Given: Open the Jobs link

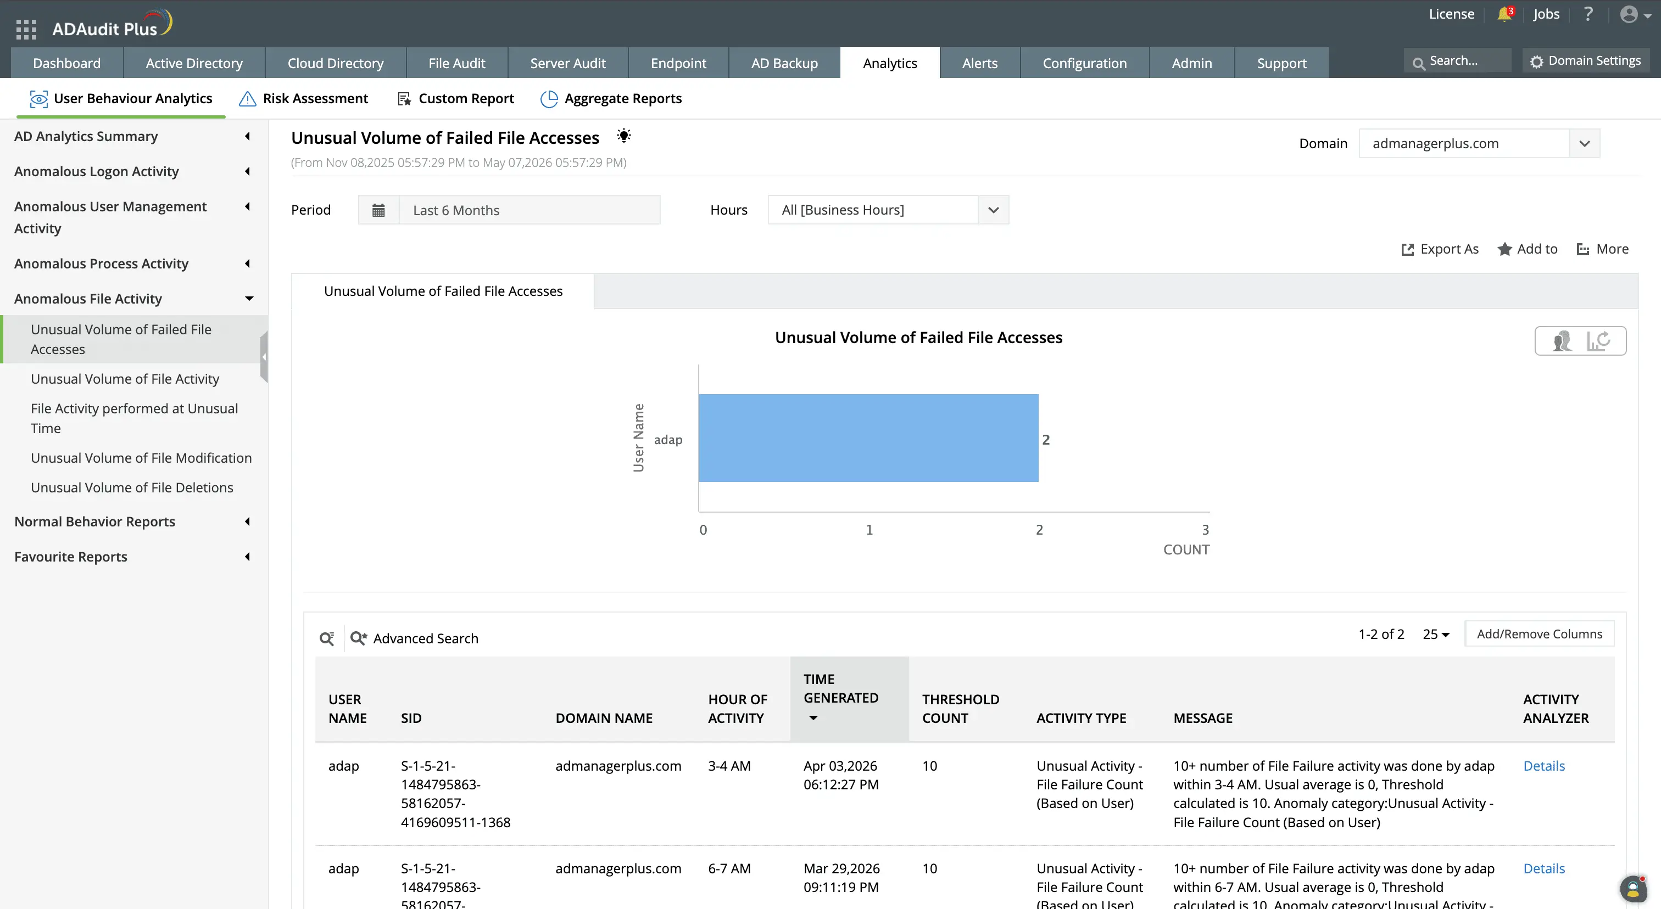Looking at the screenshot, I should tap(1546, 14).
